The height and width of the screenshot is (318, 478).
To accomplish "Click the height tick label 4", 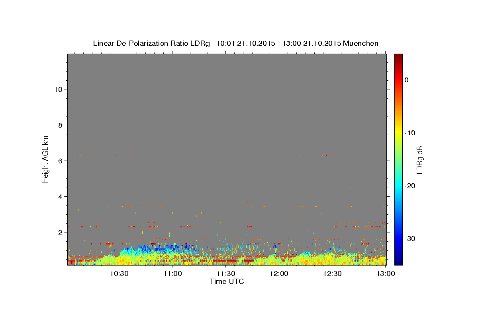I will click(60, 197).
